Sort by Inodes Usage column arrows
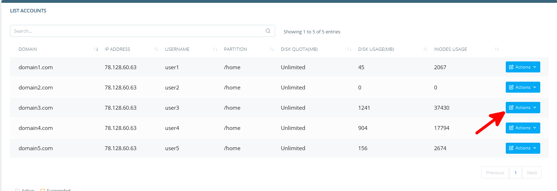The width and height of the screenshot is (557, 191). [x=497, y=49]
